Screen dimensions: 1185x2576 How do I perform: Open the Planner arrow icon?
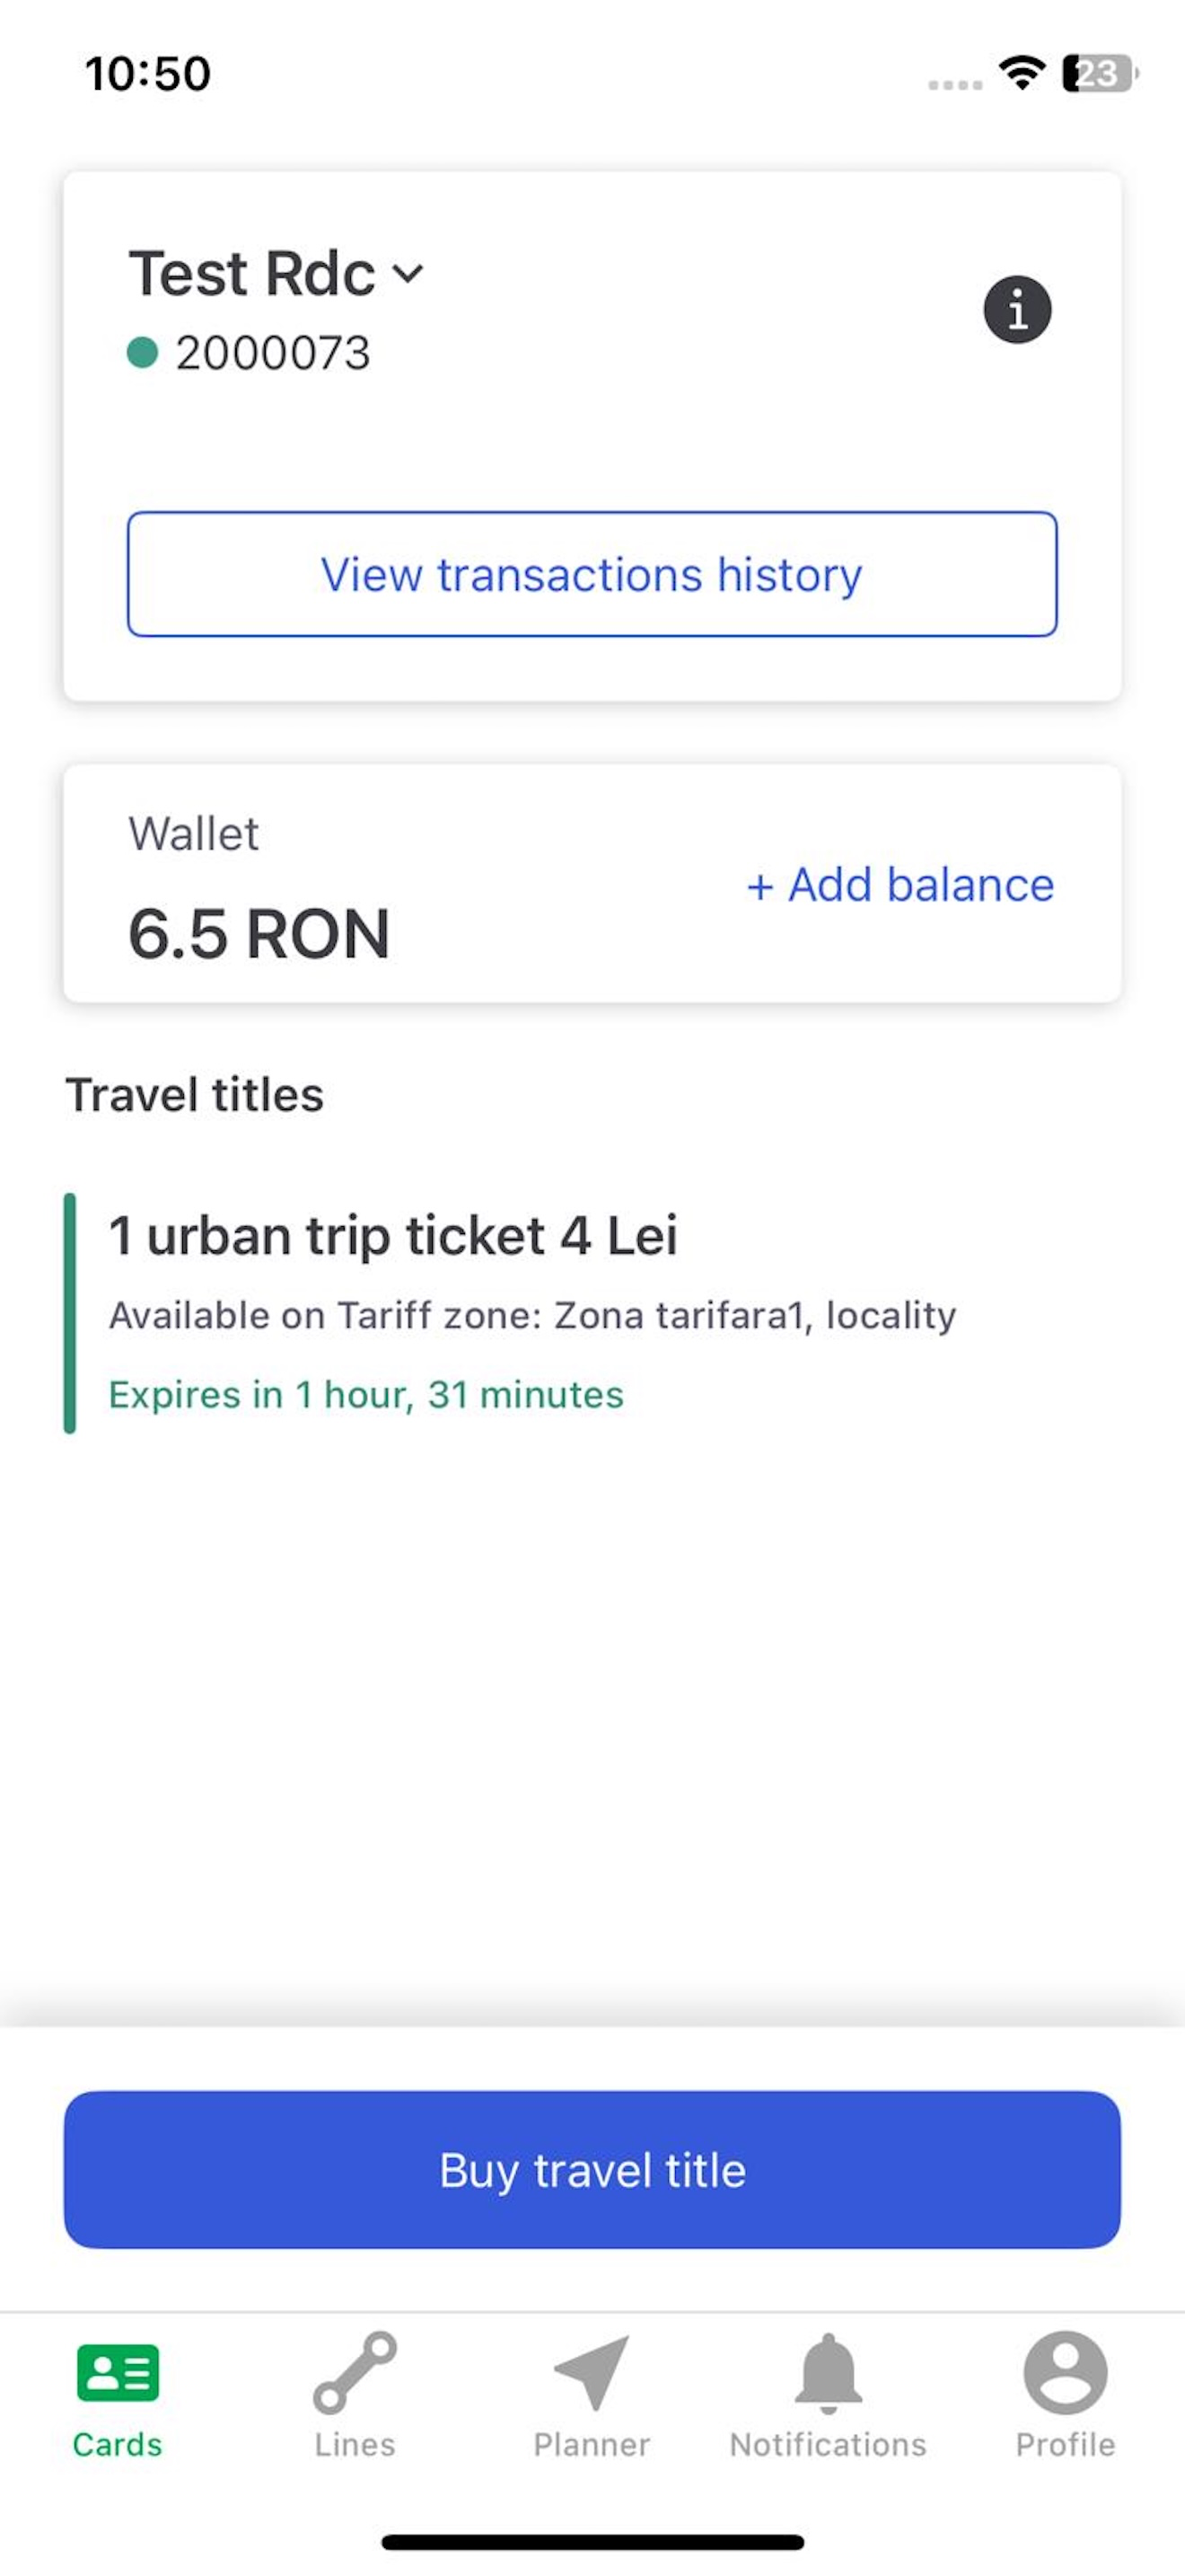pyautogui.click(x=592, y=2373)
